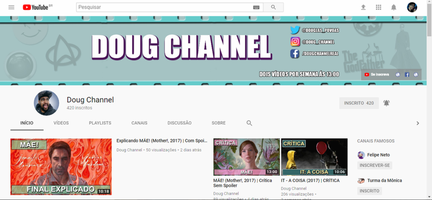Open MÃE! Crítica video thumbnail
Image resolution: width=432 pixels, height=200 pixels.
coord(246,157)
